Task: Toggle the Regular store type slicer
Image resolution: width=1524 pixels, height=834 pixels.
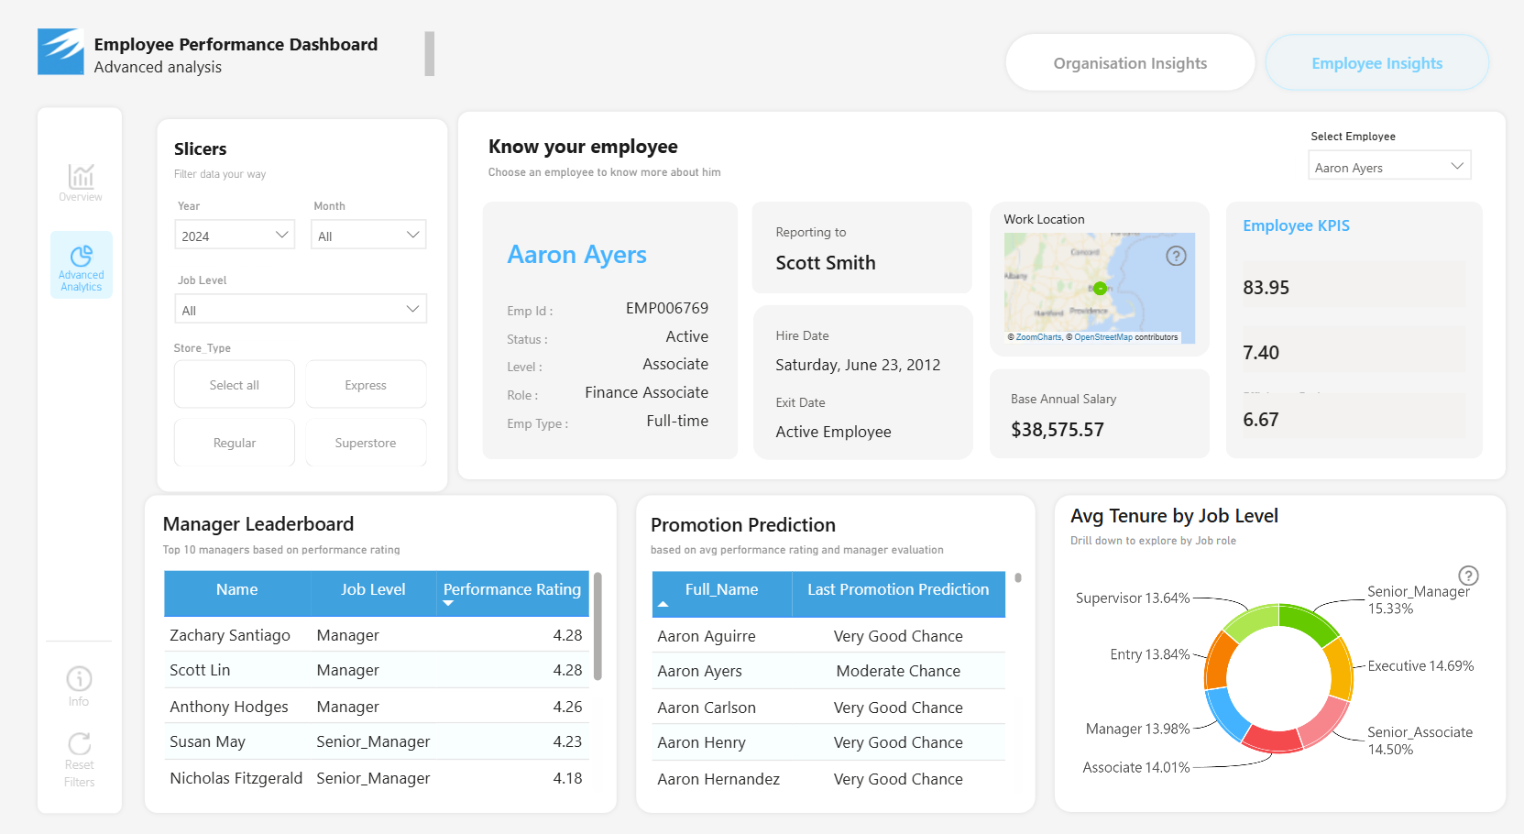Action: point(235,443)
